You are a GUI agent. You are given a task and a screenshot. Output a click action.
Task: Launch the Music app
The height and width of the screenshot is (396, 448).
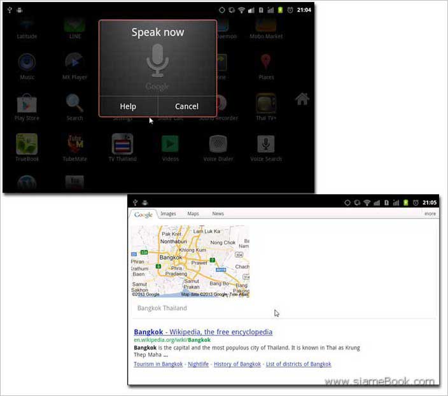pos(27,66)
